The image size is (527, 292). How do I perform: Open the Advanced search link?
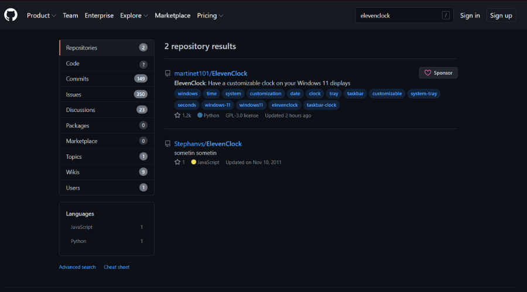click(x=77, y=267)
